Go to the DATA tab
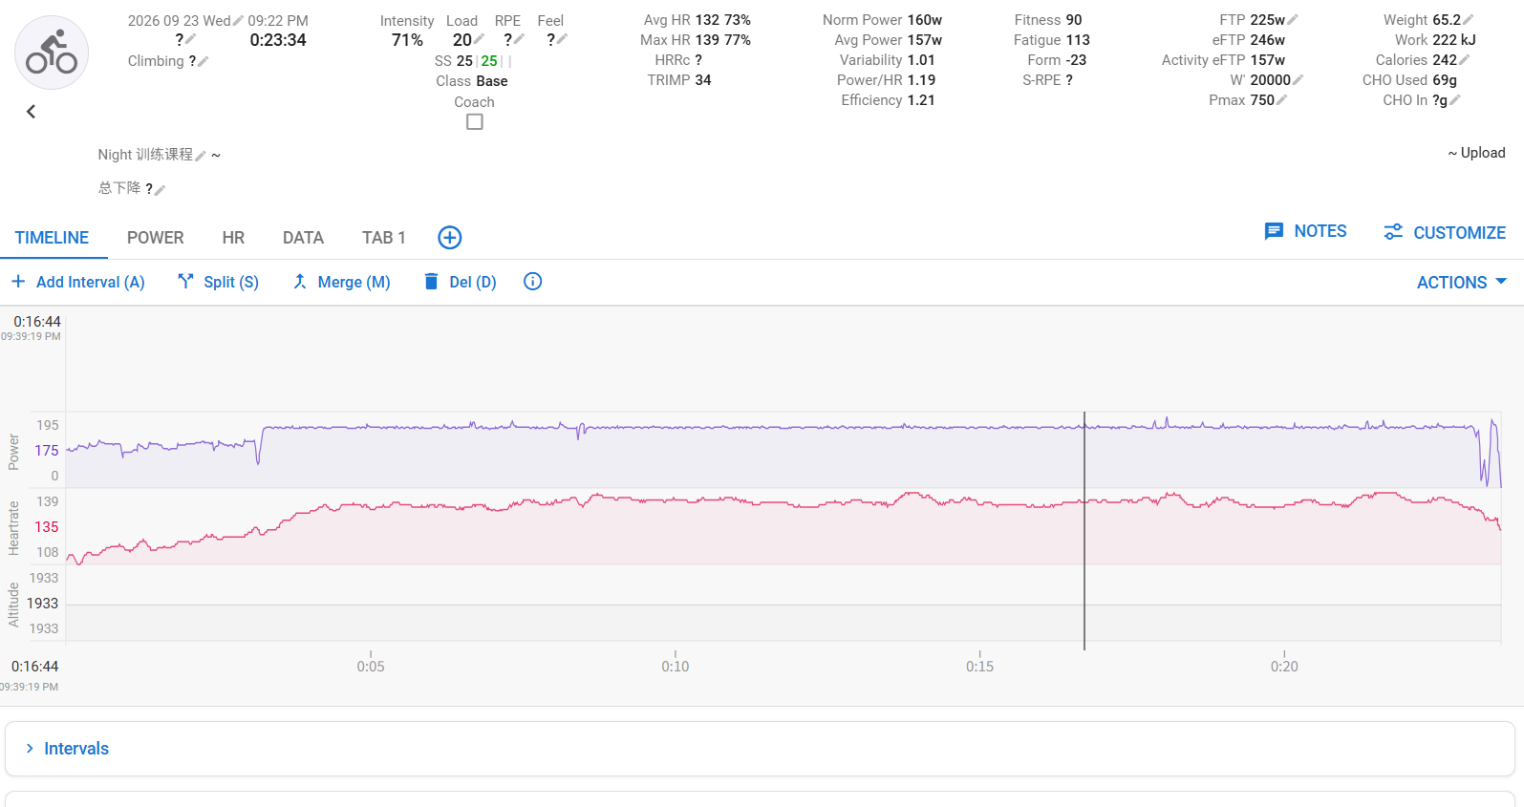 pos(303,238)
